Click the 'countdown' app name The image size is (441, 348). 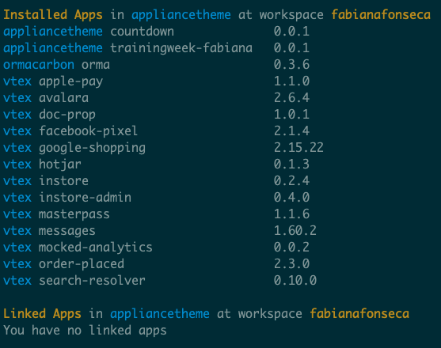142,31
